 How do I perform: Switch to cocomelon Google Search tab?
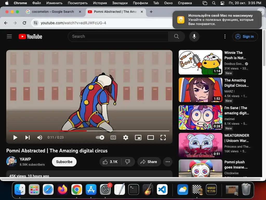coord(53,12)
